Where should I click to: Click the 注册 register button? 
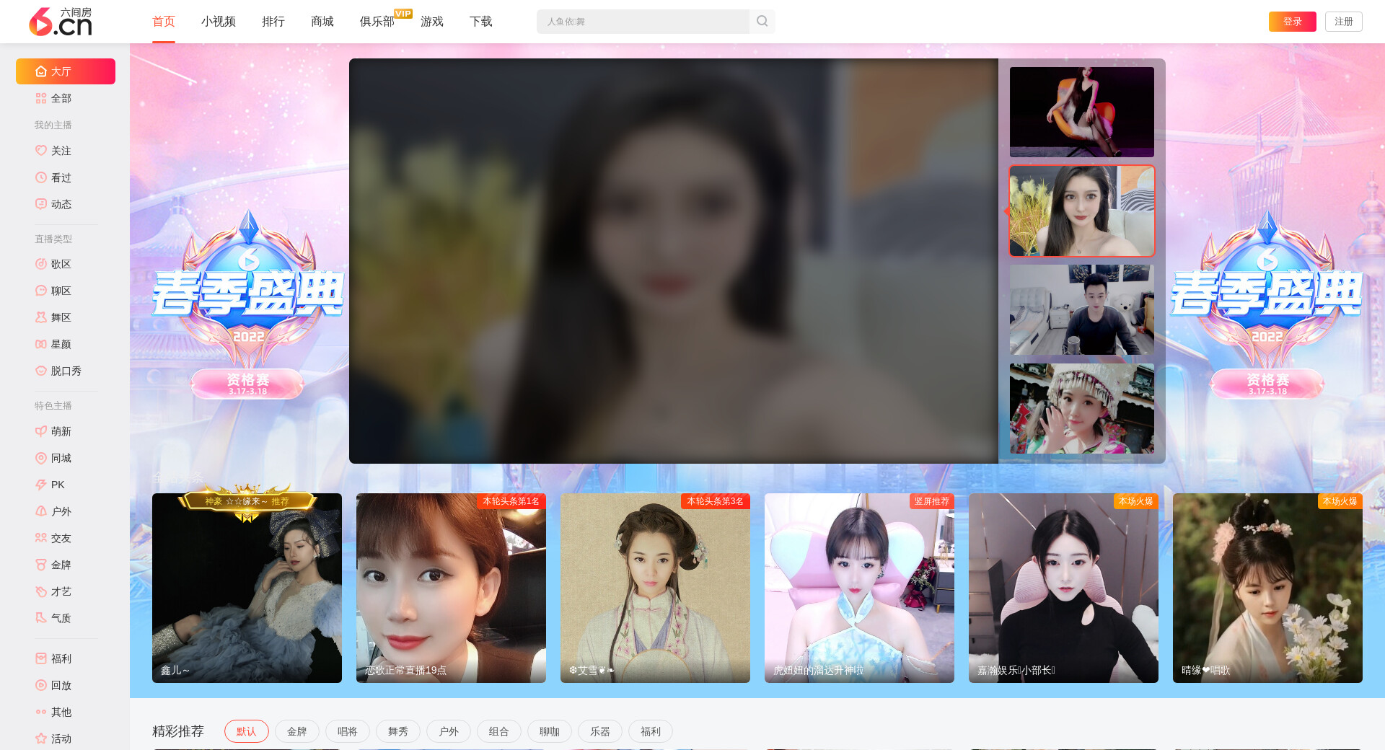pyautogui.click(x=1343, y=22)
